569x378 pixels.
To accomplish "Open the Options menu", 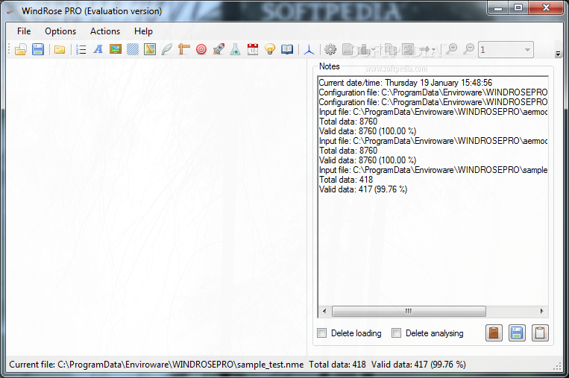I will (60, 31).
